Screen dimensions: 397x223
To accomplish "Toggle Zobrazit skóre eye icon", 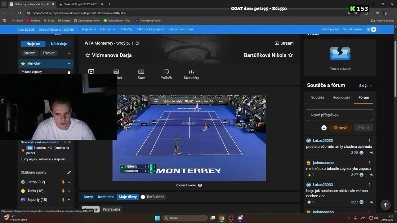I will click(200, 185).
